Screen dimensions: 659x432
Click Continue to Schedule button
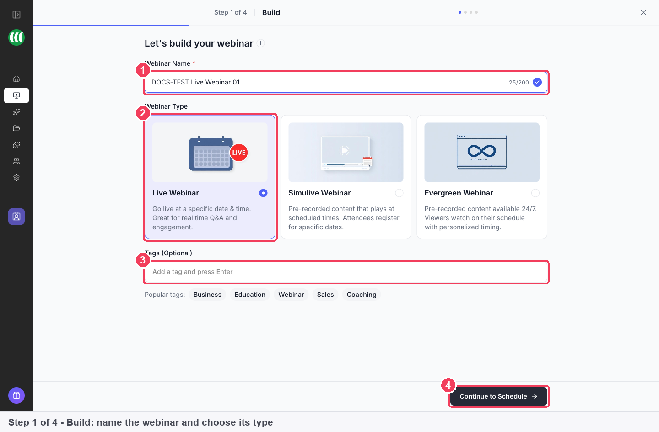pyautogui.click(x=499, y=396)
